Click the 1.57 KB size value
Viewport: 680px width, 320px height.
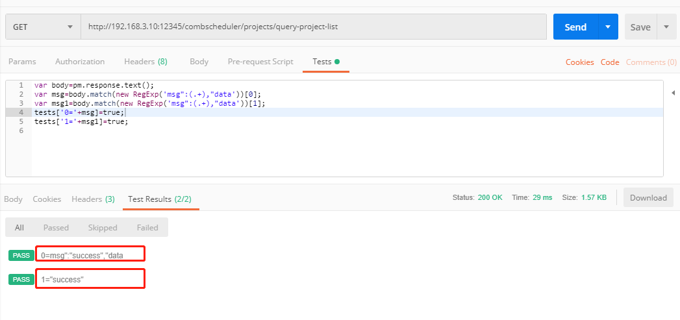[x=593, y=197]
